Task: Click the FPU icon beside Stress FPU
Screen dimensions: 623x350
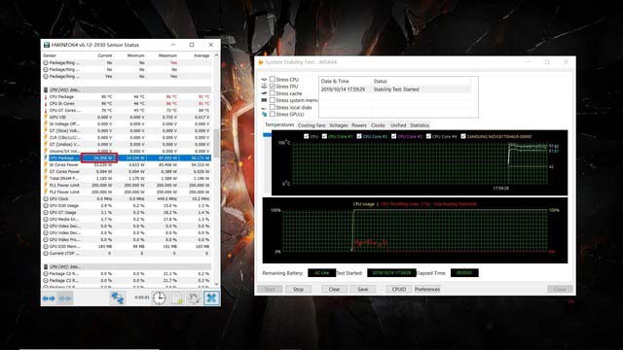Action: pyautogui.click(x=264, y=87)
